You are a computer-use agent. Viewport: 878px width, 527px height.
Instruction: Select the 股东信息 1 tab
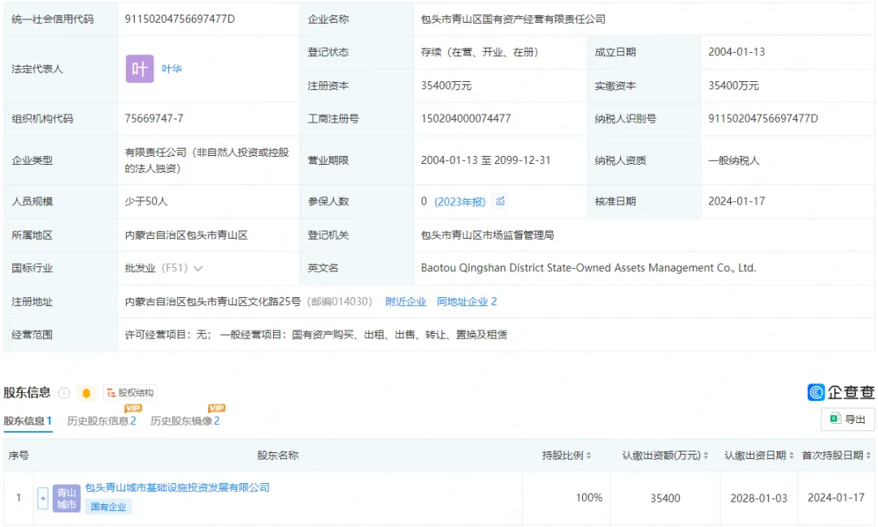click(28, 421)
